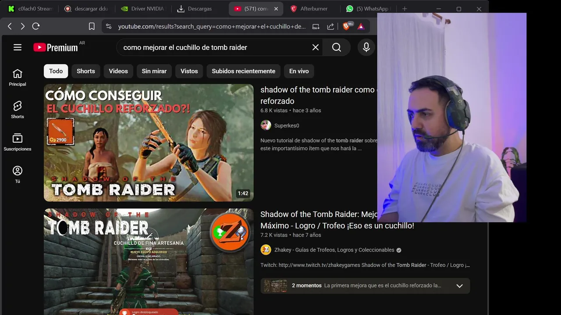Open 'shadow of the tomb raider como' video title
Viewport: 561px width, 315px height.
pos(319,95)
